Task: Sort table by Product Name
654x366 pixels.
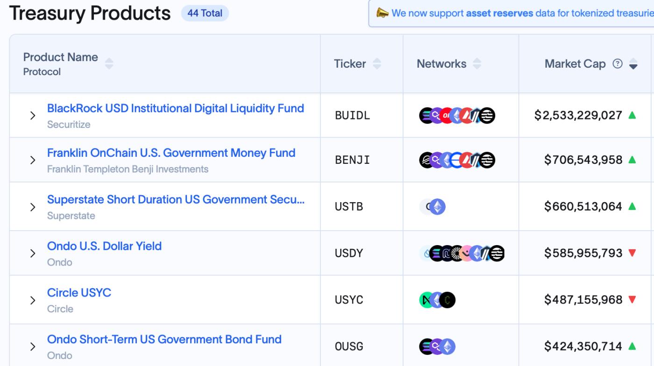Action: click(x=109, y=64)
